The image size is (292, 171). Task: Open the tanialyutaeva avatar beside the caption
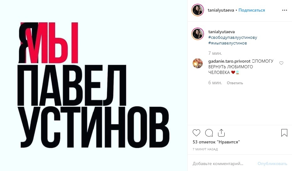[x=198, y=34]
